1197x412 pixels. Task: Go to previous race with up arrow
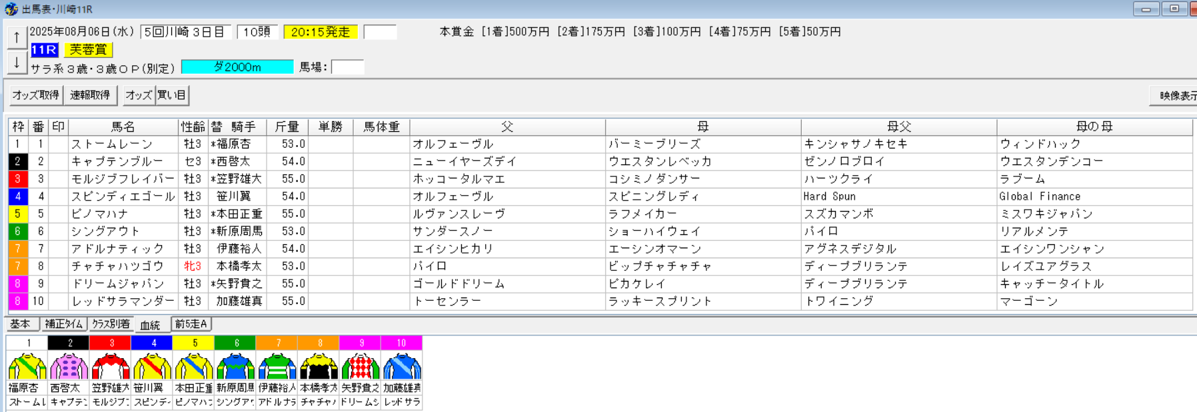click(x=17, y=38)
